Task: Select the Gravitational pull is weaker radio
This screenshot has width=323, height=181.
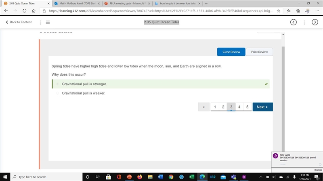Action: pyautogui.click(x=57, y=93)
